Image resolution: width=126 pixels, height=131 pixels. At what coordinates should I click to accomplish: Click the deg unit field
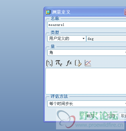click(106, 39)
